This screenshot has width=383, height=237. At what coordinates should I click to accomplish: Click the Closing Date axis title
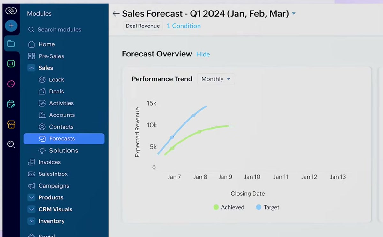coord(248,194)
